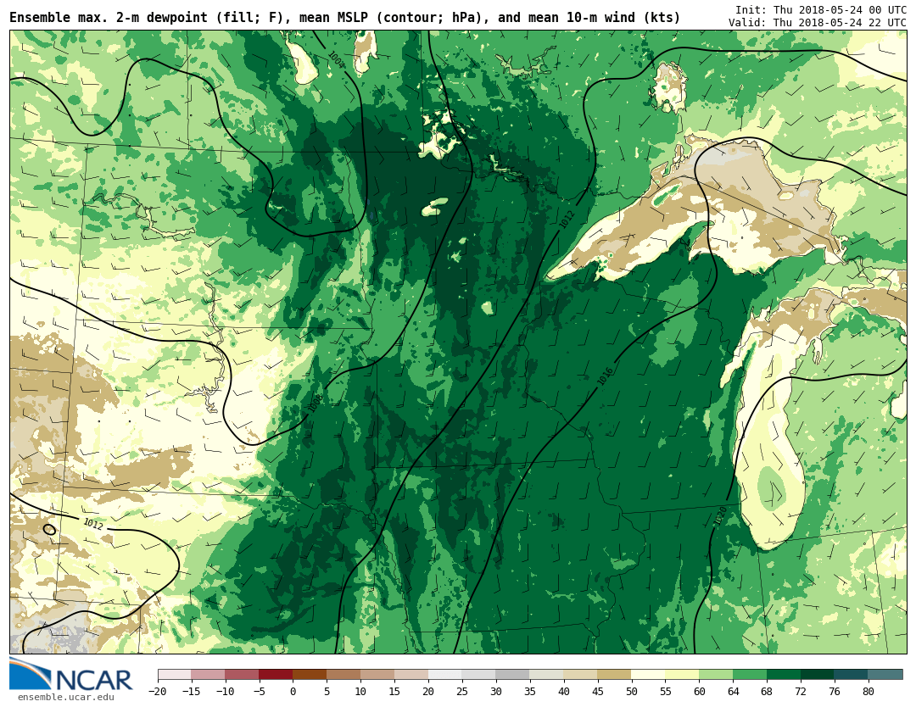Select the colorbar swatch between -15 and -10

(x=209, y=675)
